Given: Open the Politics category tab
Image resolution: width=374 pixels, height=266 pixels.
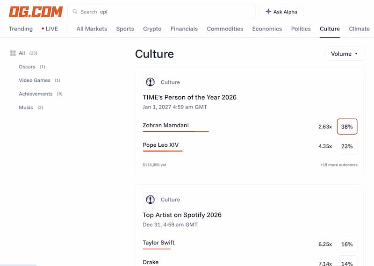Looking at the screenshot, I should (301, 29).
